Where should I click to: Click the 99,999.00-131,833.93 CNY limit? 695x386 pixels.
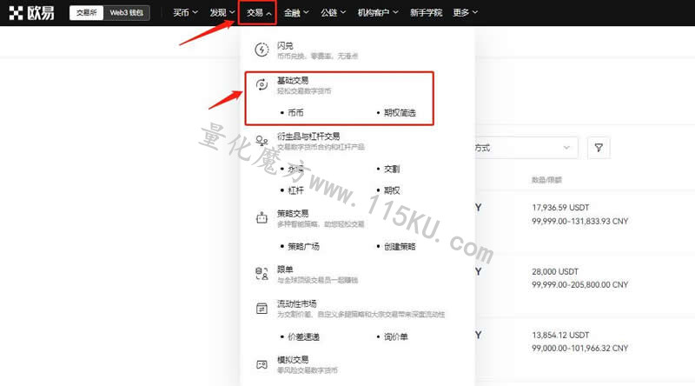579,221
